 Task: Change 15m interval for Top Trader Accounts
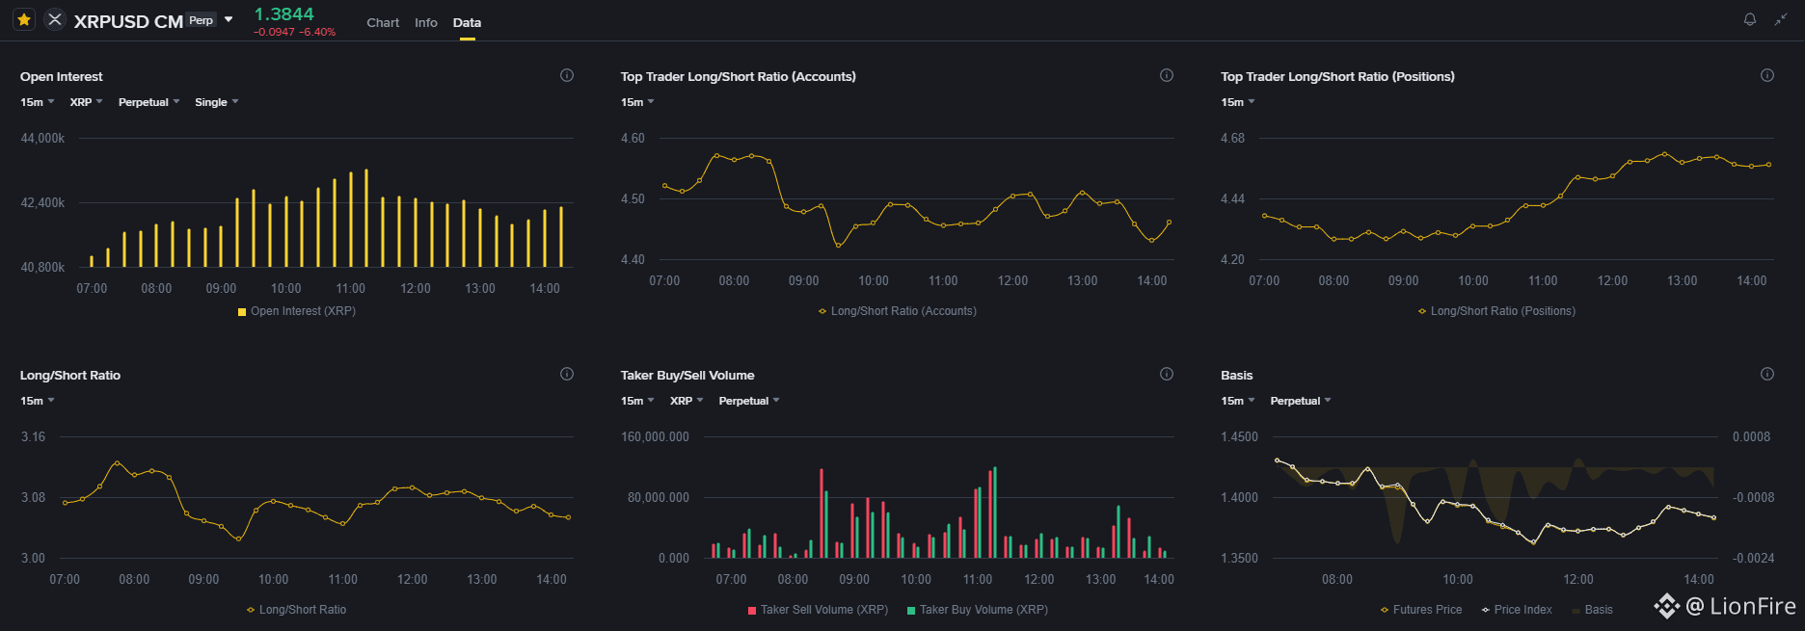(637, 102)
